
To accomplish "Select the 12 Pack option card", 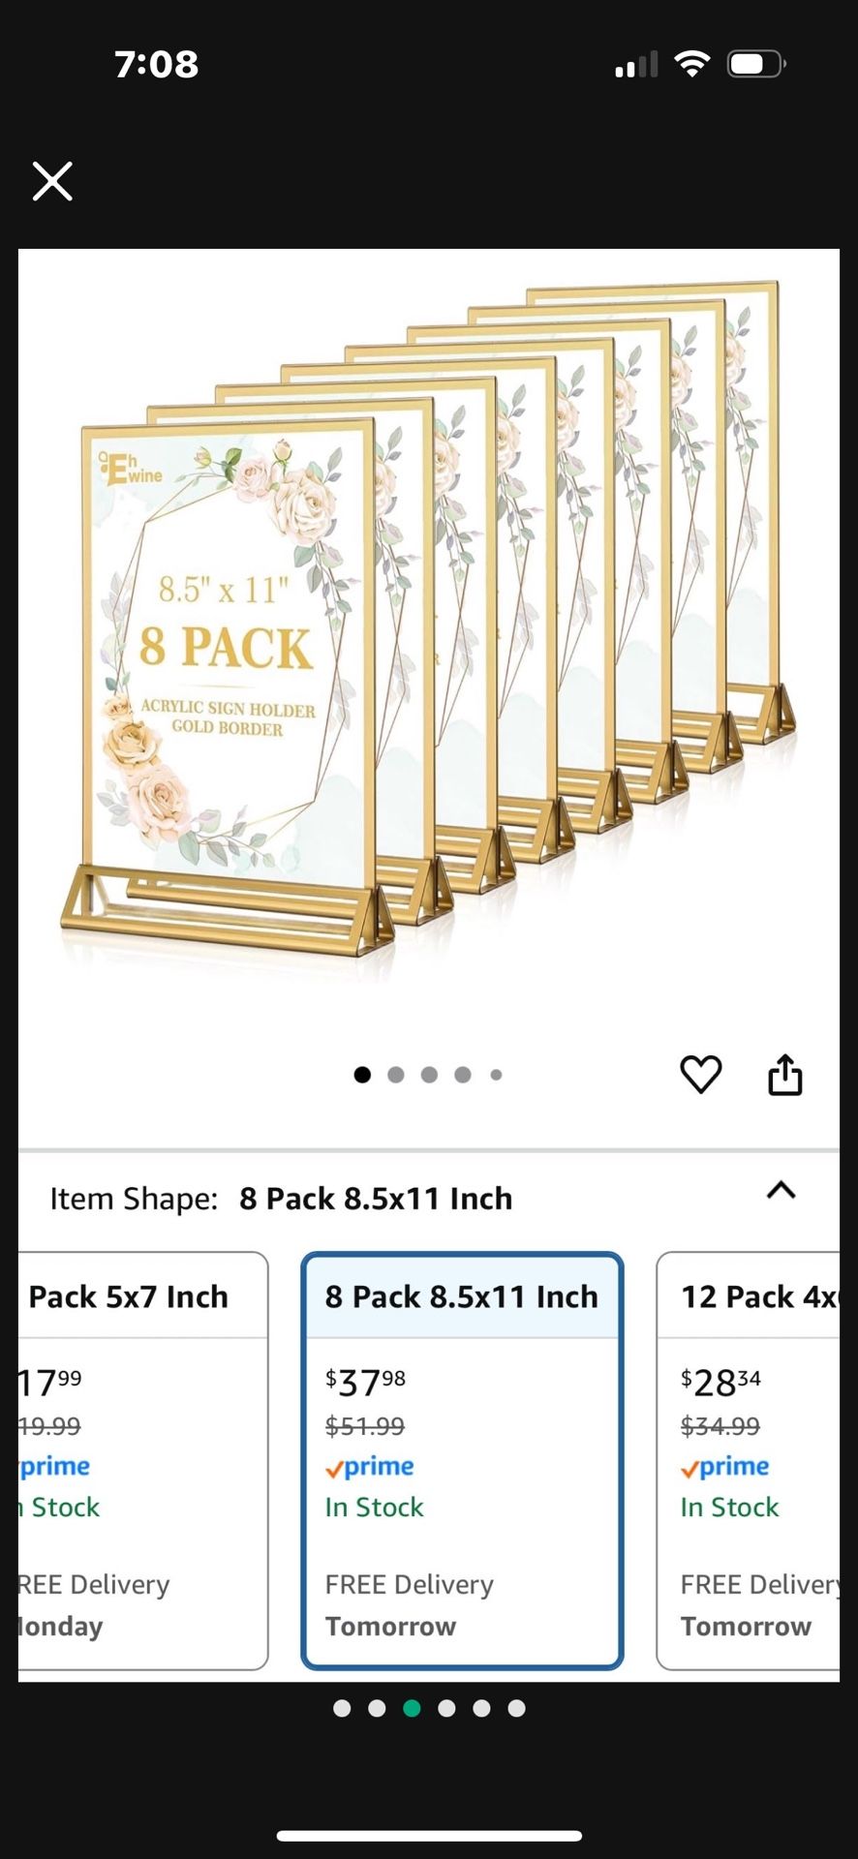I will coord(748,1461).
